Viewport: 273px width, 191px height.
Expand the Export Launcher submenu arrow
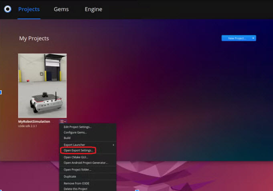[113, 145]
